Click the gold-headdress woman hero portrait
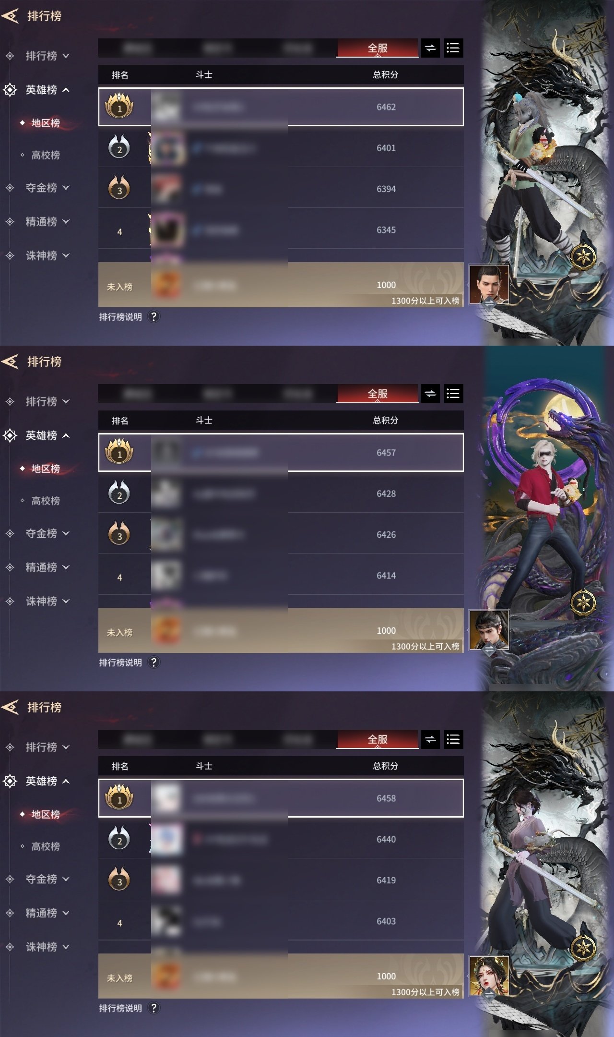614x1037 pixels. 489,976
